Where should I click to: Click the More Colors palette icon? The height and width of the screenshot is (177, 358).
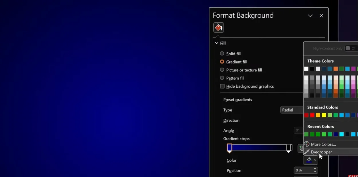[x=307, y=144]
